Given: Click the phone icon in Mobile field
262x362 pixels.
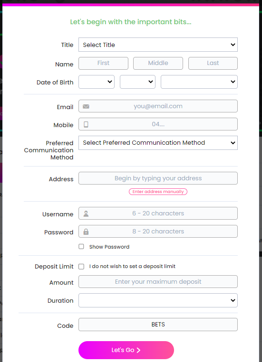Looking at the screenshot, I should (x=86, y=124).
